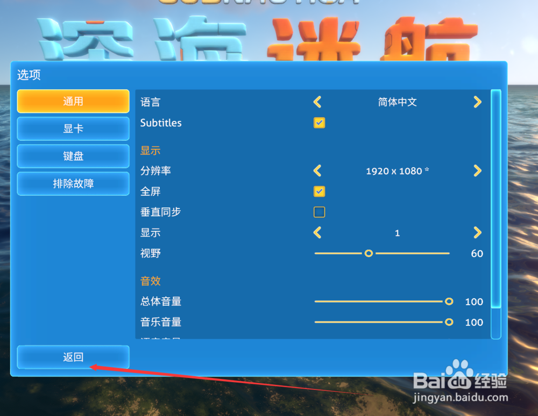The image size is (538, 416).
Task: Enable the 垂直同步 vsync checkbox
Action: [x=319, y=212]
